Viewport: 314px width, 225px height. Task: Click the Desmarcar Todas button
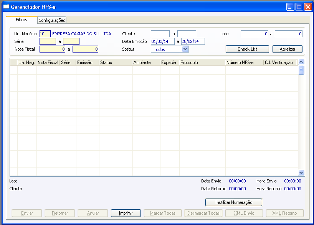[203, 213]
